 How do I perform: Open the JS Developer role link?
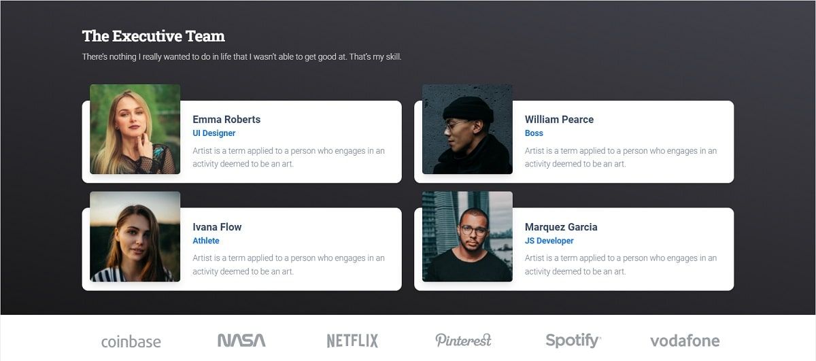[549, 241]
